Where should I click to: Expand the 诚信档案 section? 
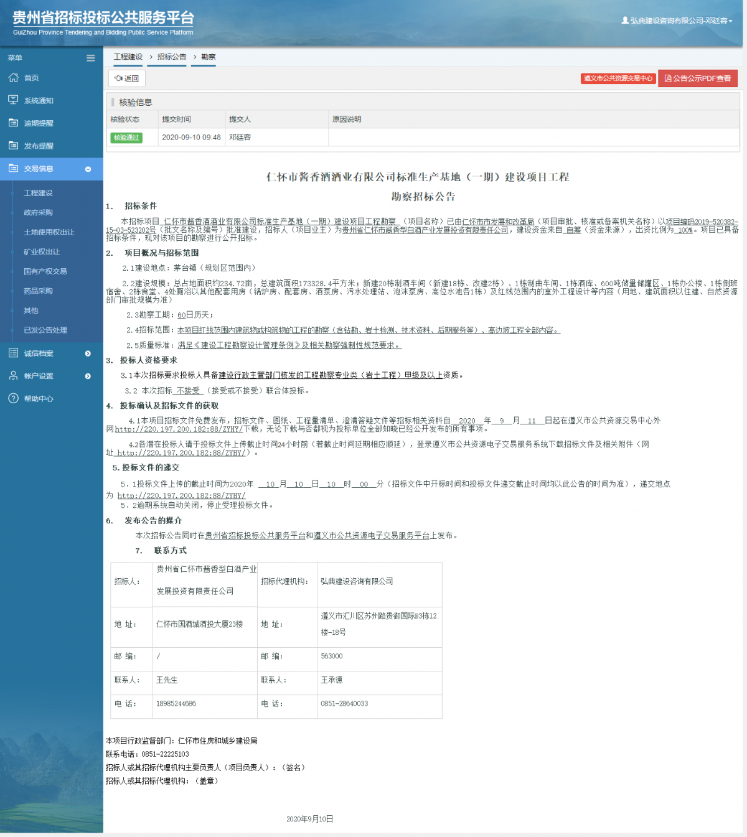coord(87,353)
